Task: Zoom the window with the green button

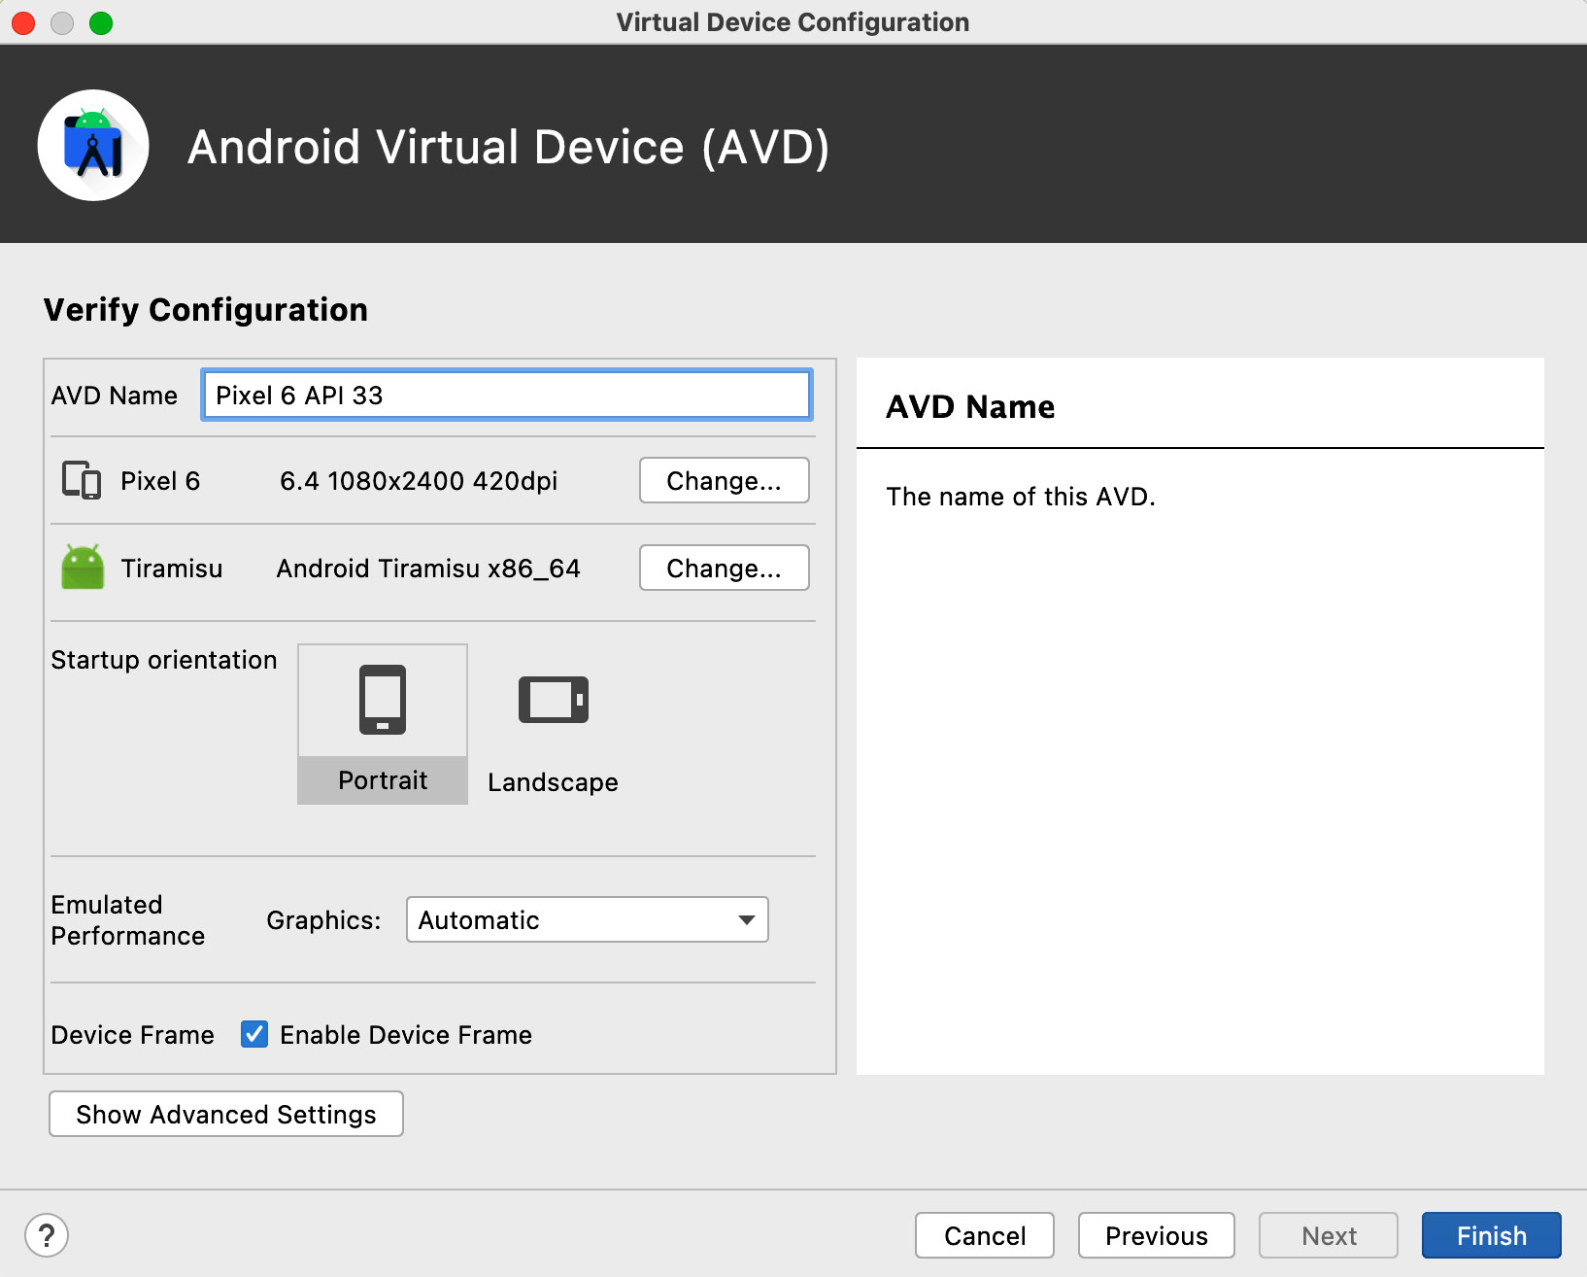Action: pos(101,22)
